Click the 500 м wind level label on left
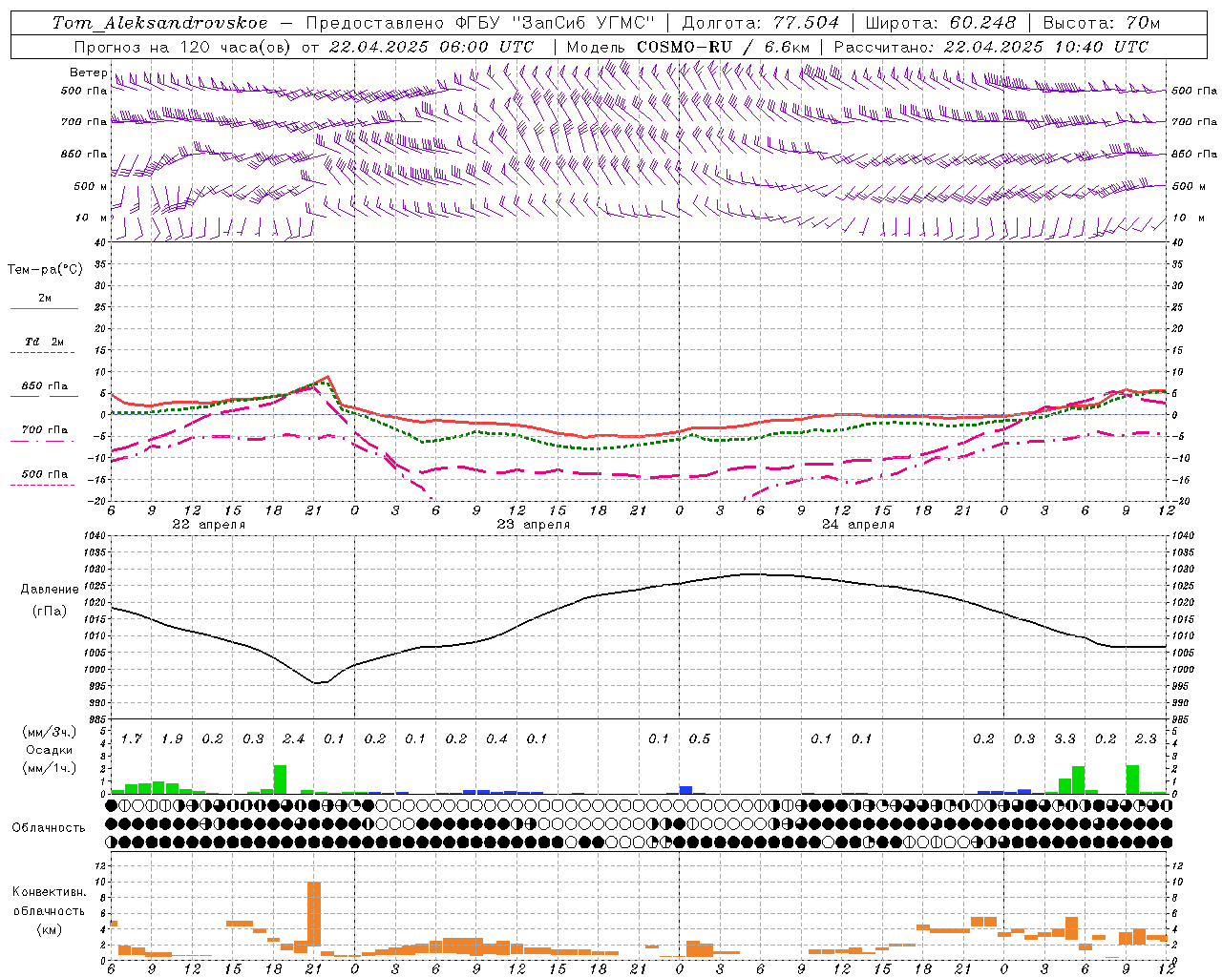Screen dimensions: 1222x977 pos(91,186)
